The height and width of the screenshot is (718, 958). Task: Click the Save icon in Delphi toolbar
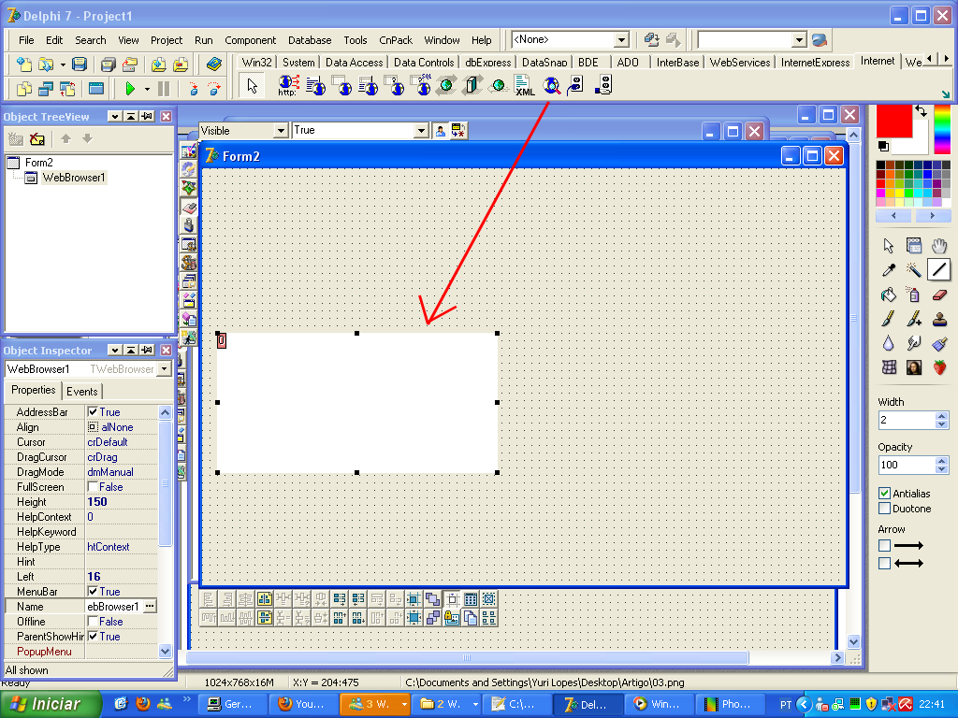tap(80, 64)
